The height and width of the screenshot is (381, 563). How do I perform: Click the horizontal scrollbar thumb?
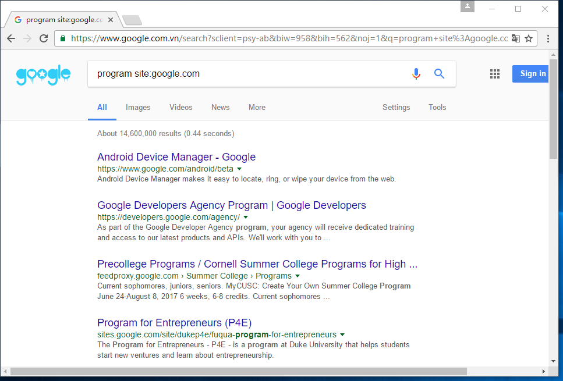pyautogui.click(x=238, y=371)
